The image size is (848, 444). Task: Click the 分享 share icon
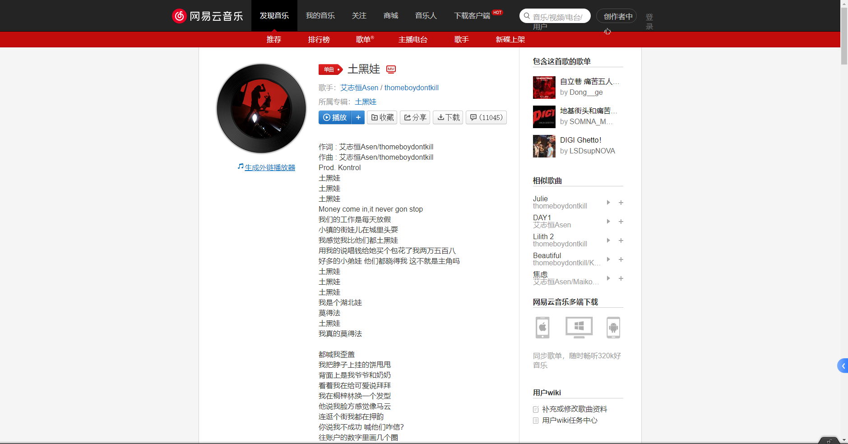[x=415, y=117]
